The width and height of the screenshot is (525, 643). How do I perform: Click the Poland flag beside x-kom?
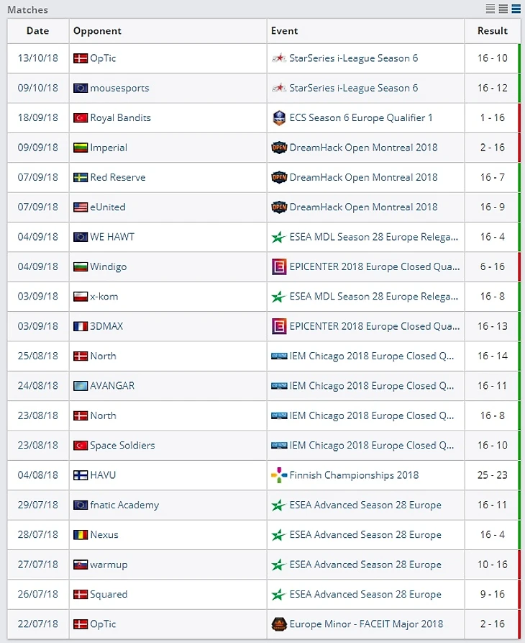(81, 297)
